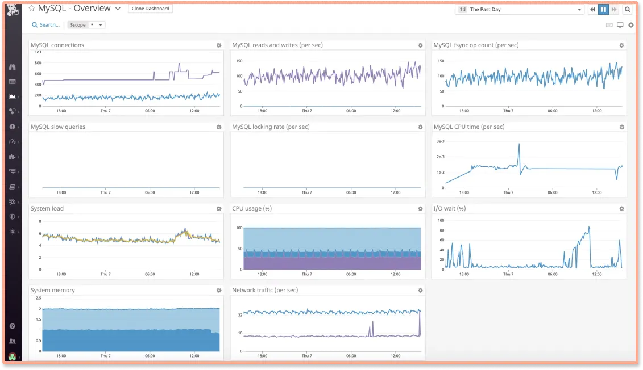The width and height of the screenshot is (643, 370).
Task: Open gear menu on MySQL reads and writes
Action: (420, 45)
